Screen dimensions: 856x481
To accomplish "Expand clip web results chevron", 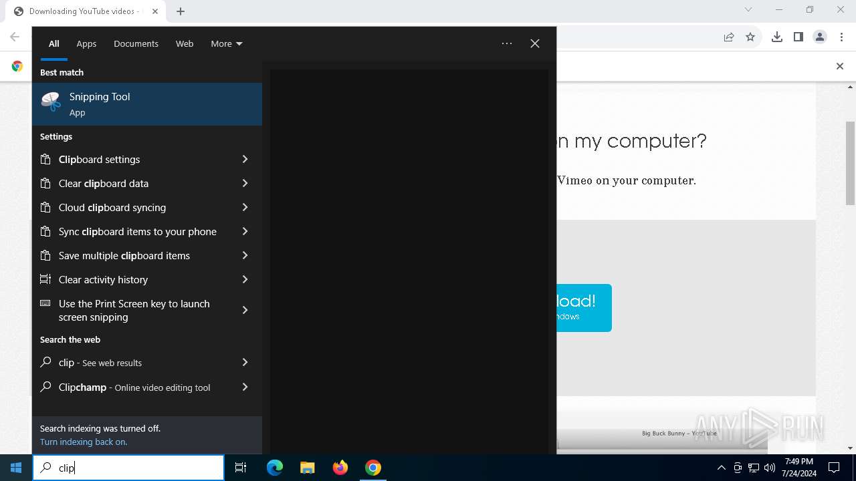I will point(245,362).
